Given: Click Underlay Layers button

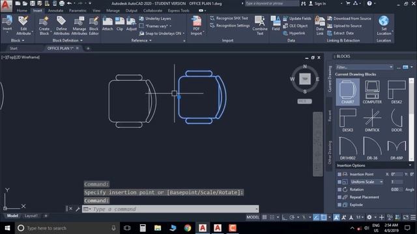Looking at the screenshot, I should coord(155,19).
